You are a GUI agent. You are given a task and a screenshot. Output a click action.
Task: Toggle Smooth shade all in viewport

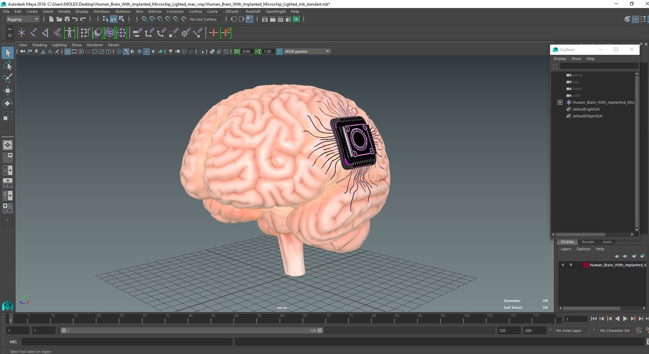126,51
